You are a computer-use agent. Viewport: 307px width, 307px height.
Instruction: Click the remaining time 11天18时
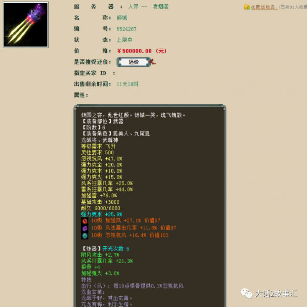pyautogui.click(x=127, y=84)
